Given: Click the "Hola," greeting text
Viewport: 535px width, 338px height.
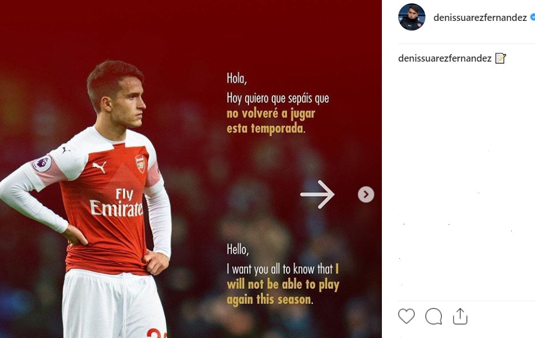Looking at the screenshot, I should (x=237, y=78).
